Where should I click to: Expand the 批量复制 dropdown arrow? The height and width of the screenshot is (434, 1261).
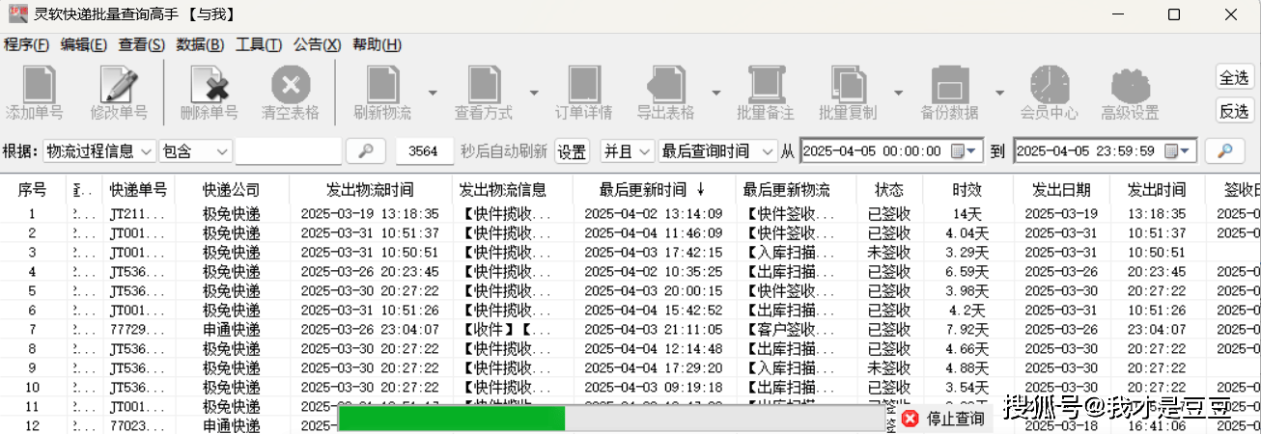click(898, 93)
